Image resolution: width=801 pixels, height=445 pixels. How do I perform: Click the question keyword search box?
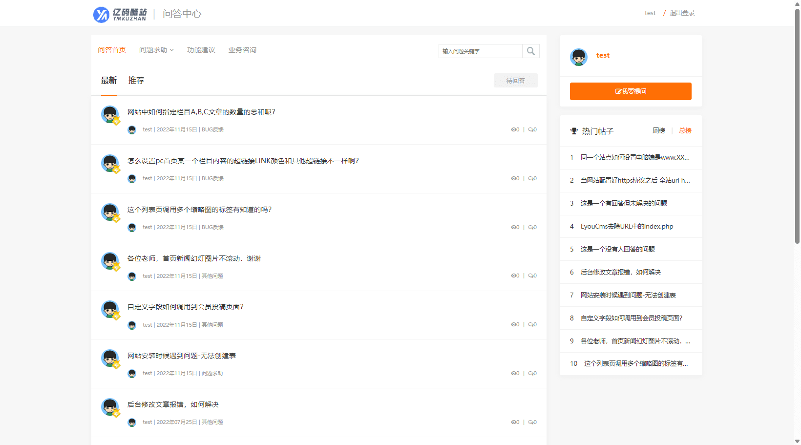click(x=479, y=51)
